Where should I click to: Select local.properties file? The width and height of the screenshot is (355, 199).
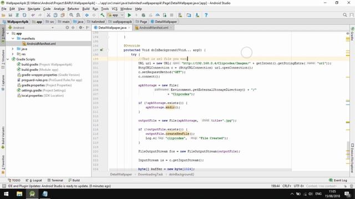(40, 96)
